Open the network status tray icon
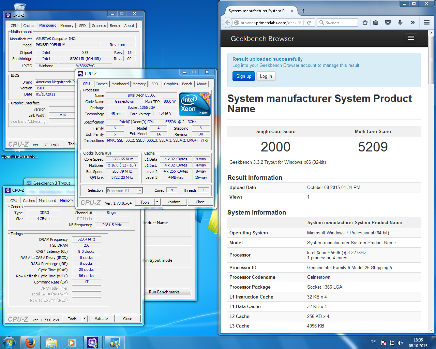Screen dimensions: 436x349 [x=392, y=343]
